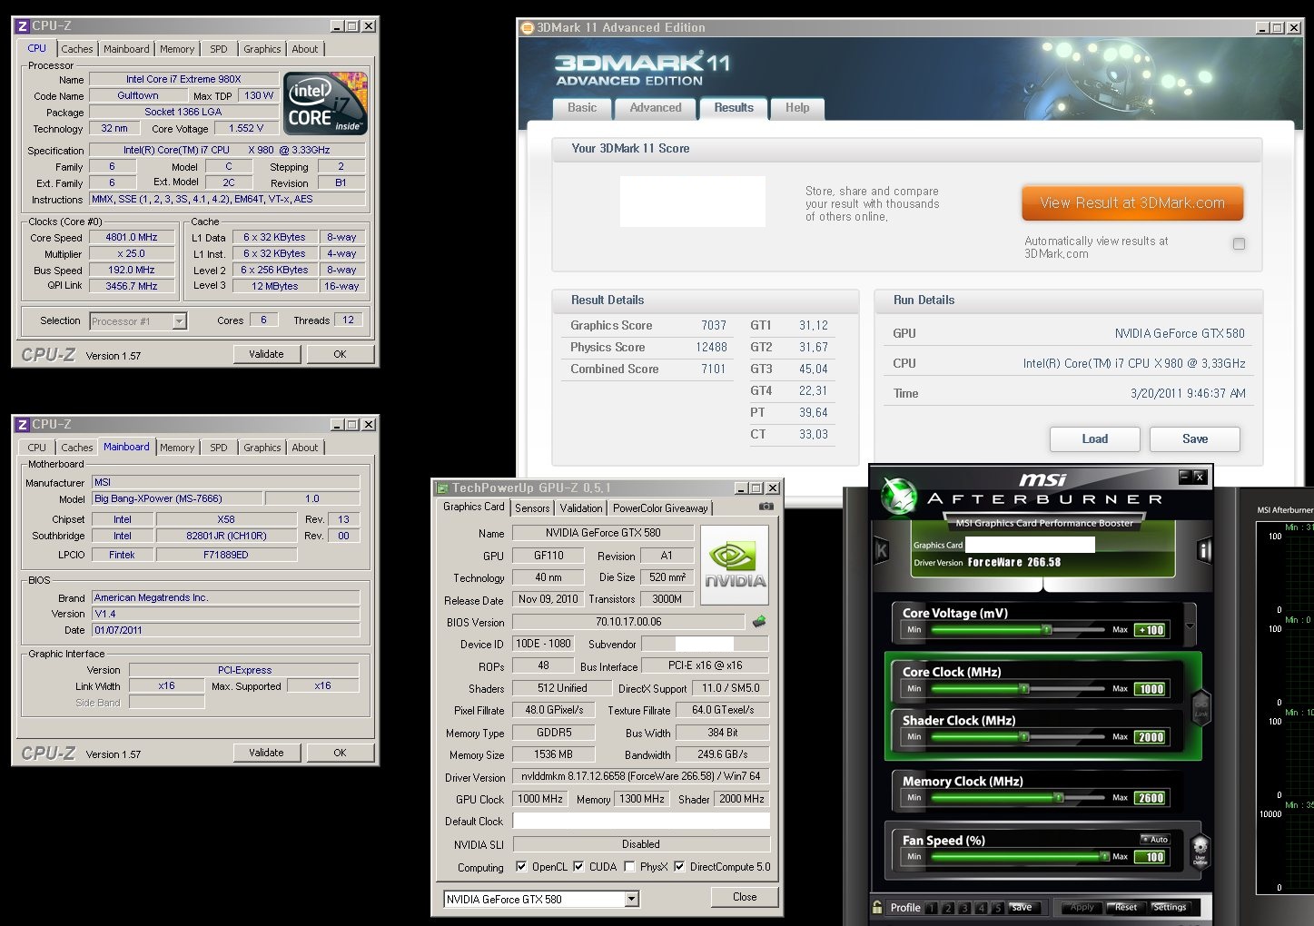Click the Memory Clock value field 2600
The image size is (1314, 926).
1151,798
